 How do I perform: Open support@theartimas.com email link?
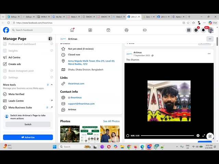81,104
